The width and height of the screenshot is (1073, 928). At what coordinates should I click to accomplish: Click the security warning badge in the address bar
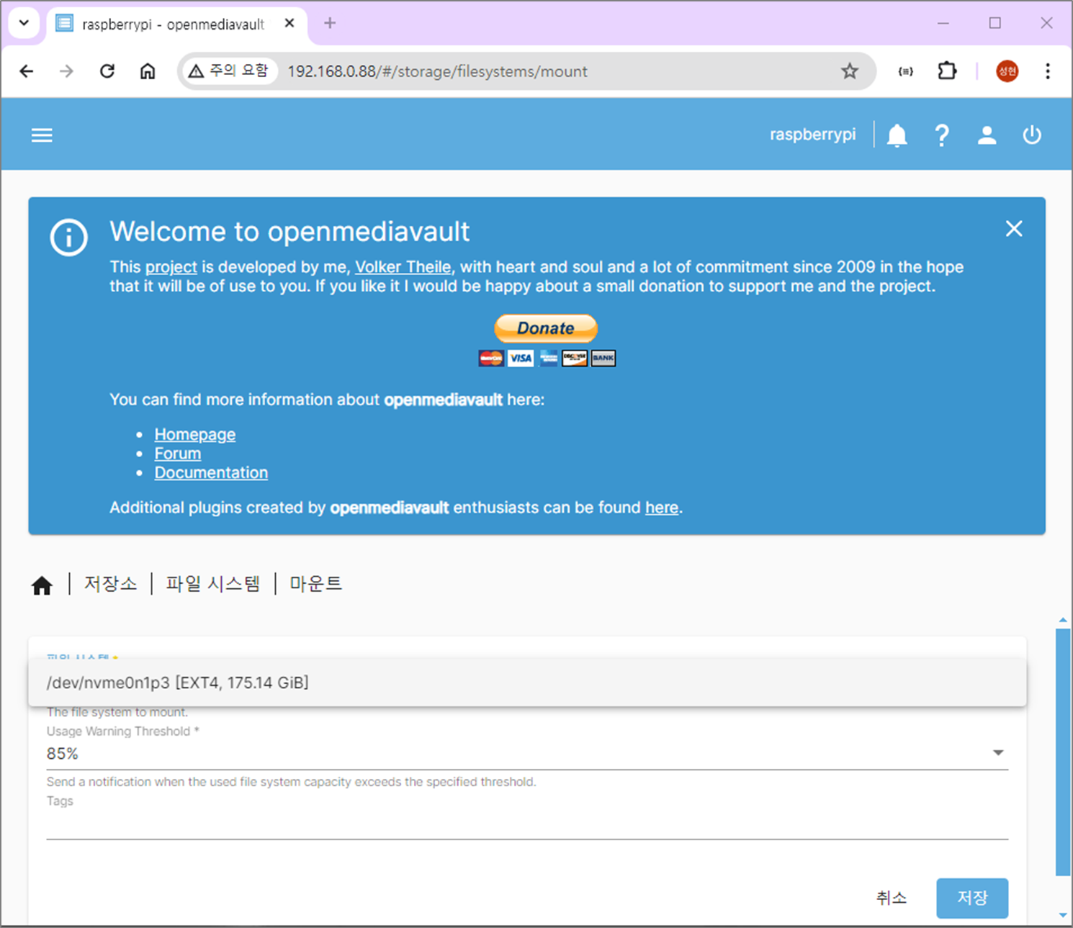click(228, 71)
